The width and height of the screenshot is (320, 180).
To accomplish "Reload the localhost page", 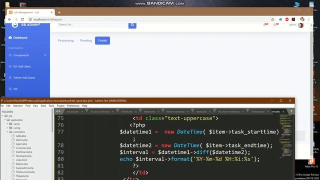I will click(22, 19).
